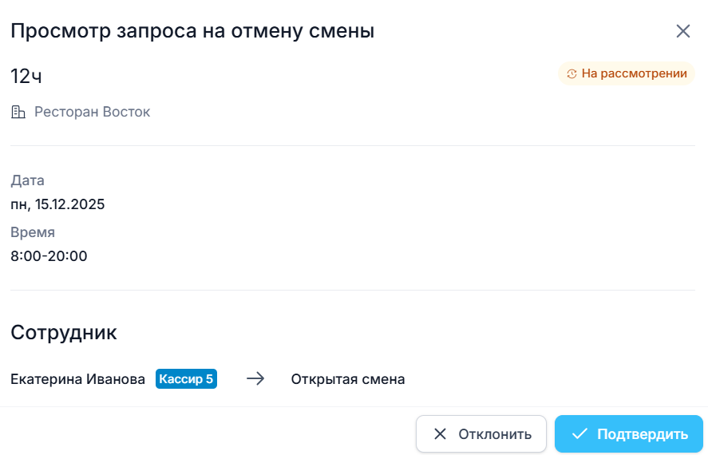Image resolution: width=708 pixels, height=455 pixels.
Task: Confirm the request with the Подтвердить button
Action: [628, 434]
